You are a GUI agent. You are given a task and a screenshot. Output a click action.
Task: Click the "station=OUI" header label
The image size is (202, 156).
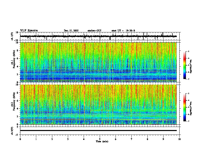tap(94, 31)
